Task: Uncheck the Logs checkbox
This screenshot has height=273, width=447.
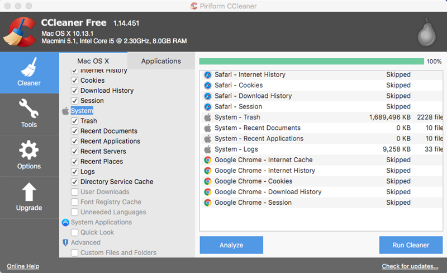Action: [74, 172]
